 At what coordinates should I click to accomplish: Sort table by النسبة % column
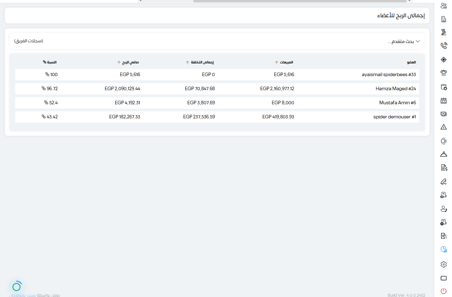coord(50,62)
